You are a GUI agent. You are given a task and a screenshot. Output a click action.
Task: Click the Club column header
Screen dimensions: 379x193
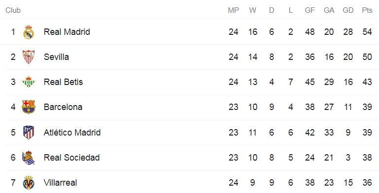(x=13, y=10)
